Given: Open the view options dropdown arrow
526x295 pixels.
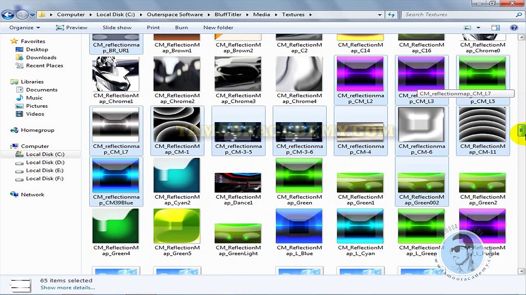Looking at the screenshot, I should point(478,27).
